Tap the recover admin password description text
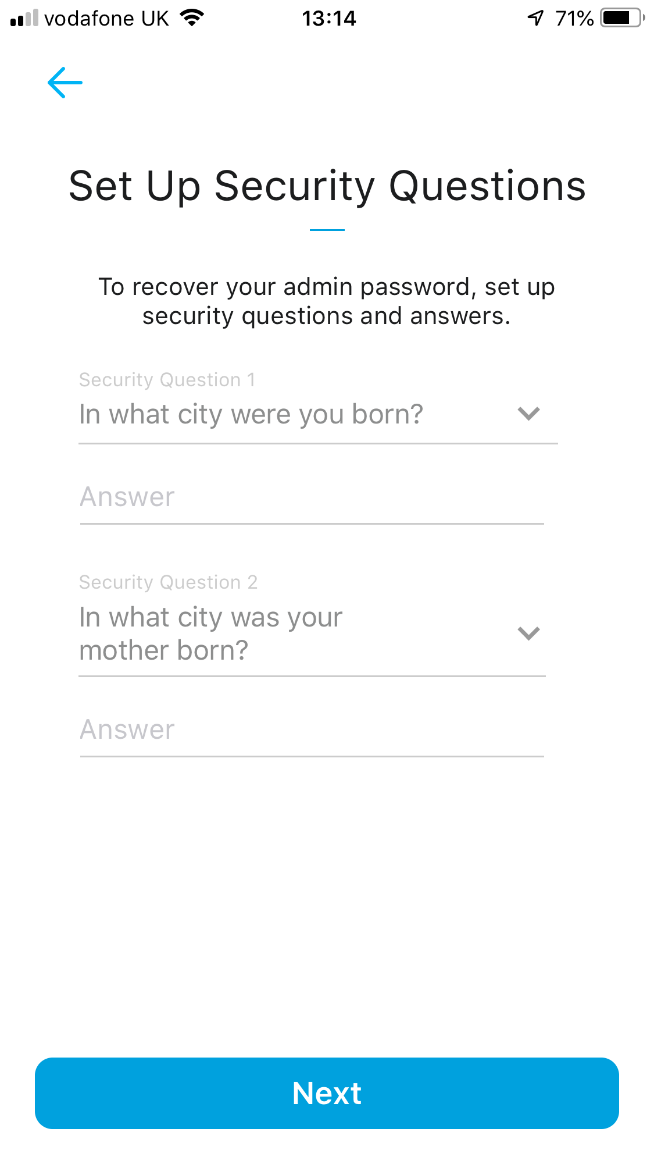Image resolution: width=654 pixels, height=1164 pixels. pos(327,301)
